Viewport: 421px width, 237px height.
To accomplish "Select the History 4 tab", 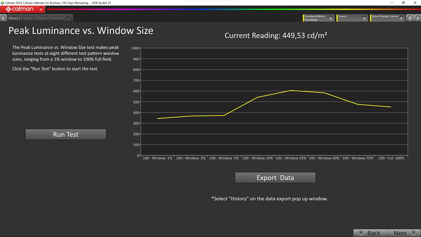I will [x=58, y=18].
